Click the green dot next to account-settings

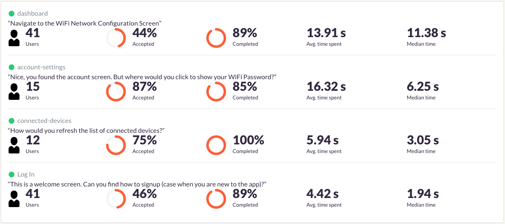click(12, 67)
